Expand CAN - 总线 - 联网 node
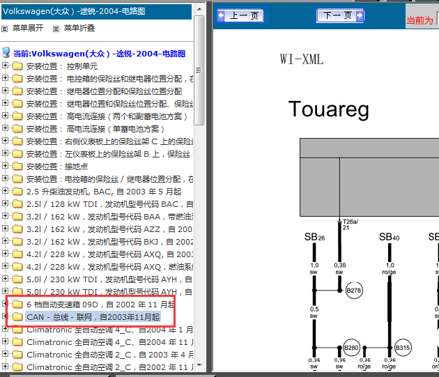 point(5,316)
